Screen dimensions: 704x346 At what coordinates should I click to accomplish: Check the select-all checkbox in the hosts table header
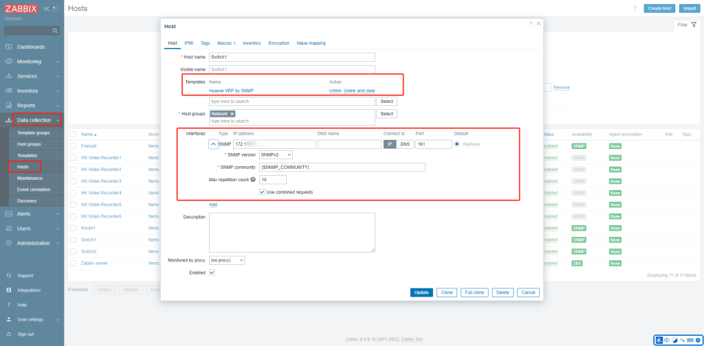[x=73, y=134]
